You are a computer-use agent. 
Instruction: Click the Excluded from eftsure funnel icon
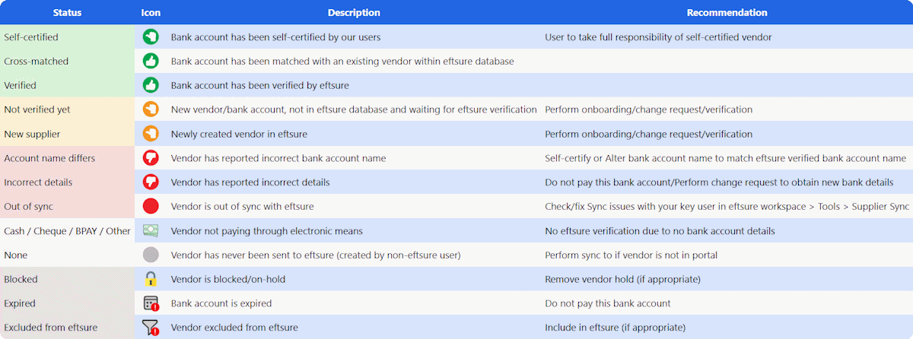(151, 328)
